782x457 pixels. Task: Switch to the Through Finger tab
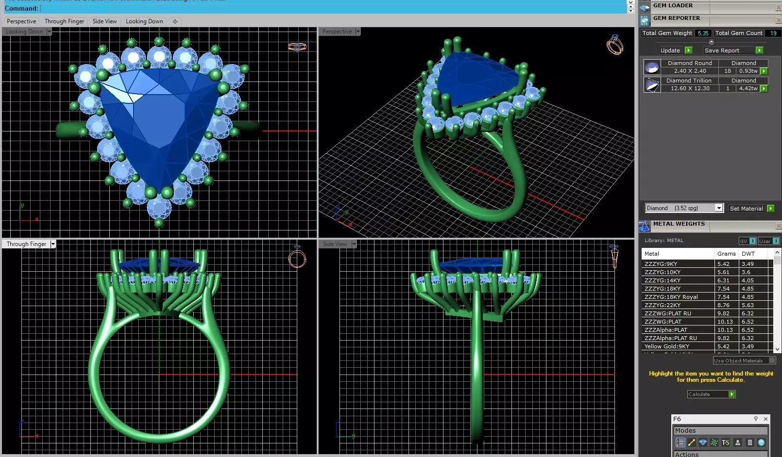click(64, 21)
